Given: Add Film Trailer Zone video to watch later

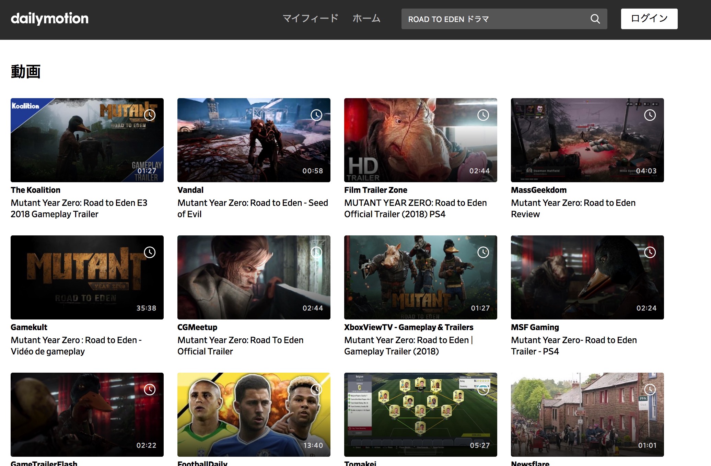Looking at the screenshot, I should (x=483, y=115).
